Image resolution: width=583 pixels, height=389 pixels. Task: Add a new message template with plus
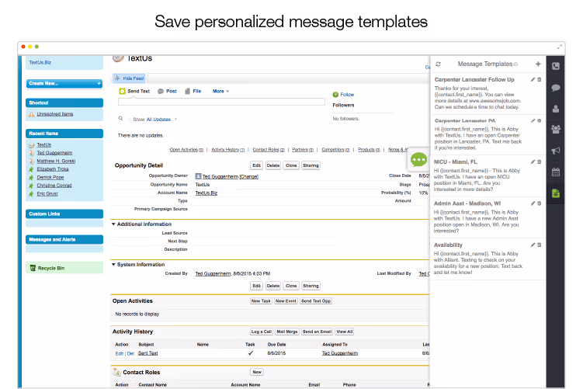click(538, 64)
